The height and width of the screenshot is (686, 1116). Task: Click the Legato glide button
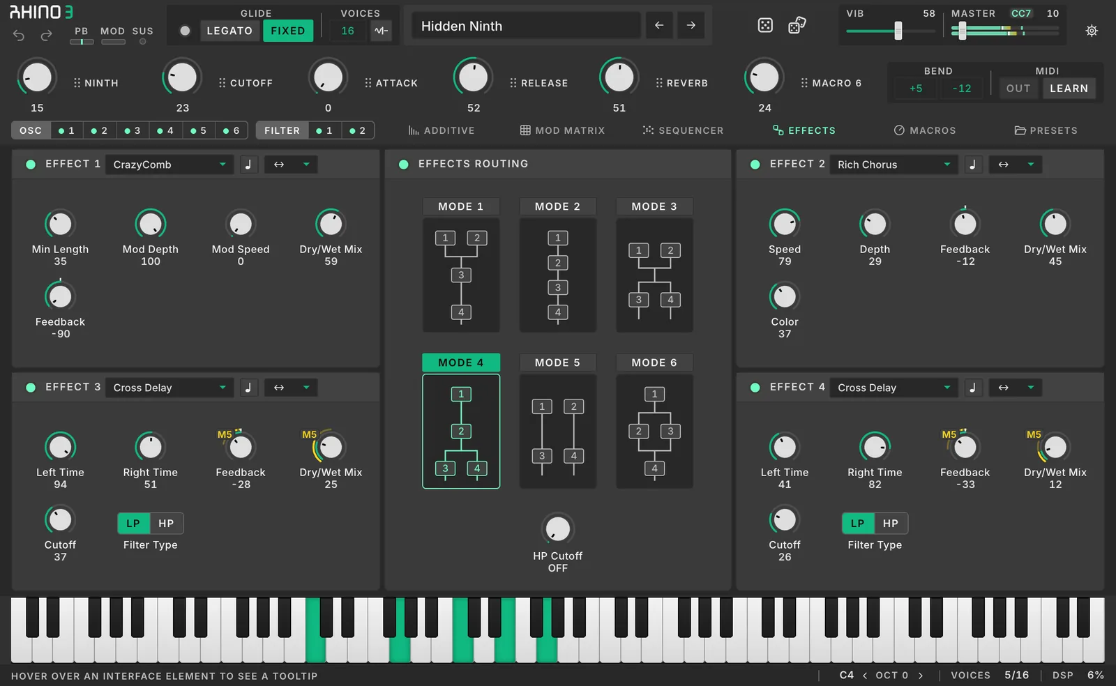[x=229, y=31]
